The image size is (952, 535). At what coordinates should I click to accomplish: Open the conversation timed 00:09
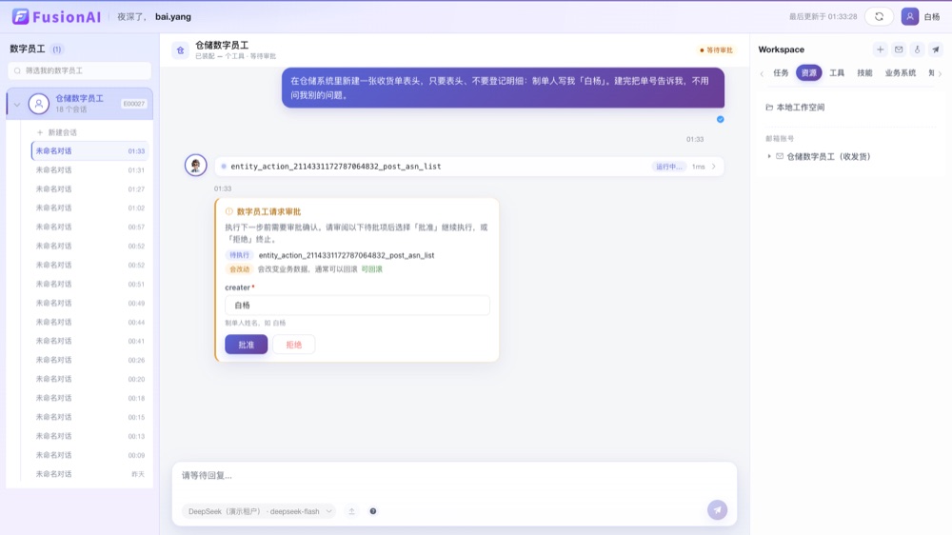pyautogui.click(x=89, y=455)
